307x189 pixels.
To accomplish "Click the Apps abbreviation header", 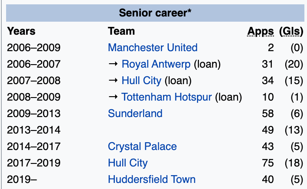I will coord(260,31).
